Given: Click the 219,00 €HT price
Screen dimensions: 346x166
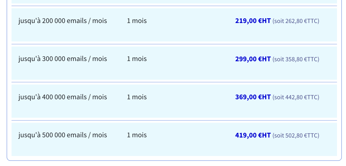Looking at the screenshot, I should [253, 21].
